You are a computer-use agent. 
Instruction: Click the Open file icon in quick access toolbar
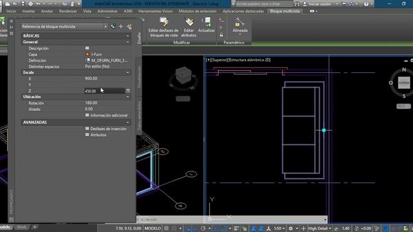click(x=15, y=4)
